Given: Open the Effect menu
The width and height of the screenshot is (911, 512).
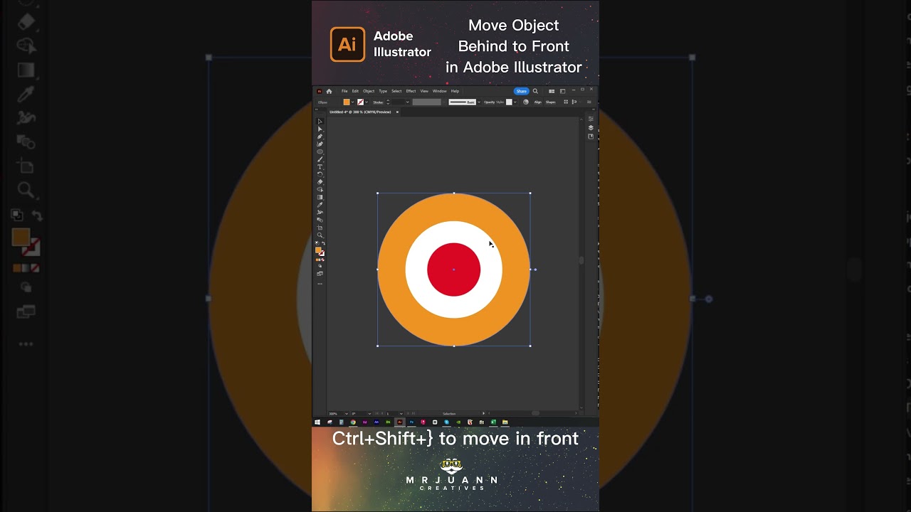Looking at the screenshot, I should (411, 91).
